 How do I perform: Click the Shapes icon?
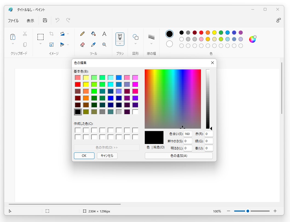[x=136, y=37]
